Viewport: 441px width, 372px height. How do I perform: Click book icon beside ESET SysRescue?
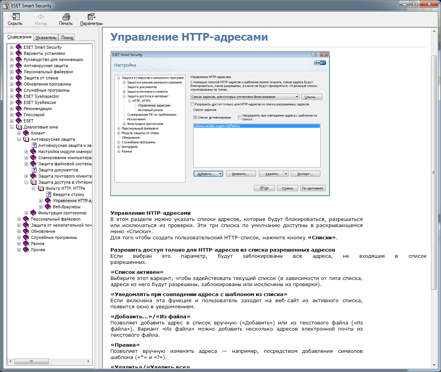click(19, 102)
